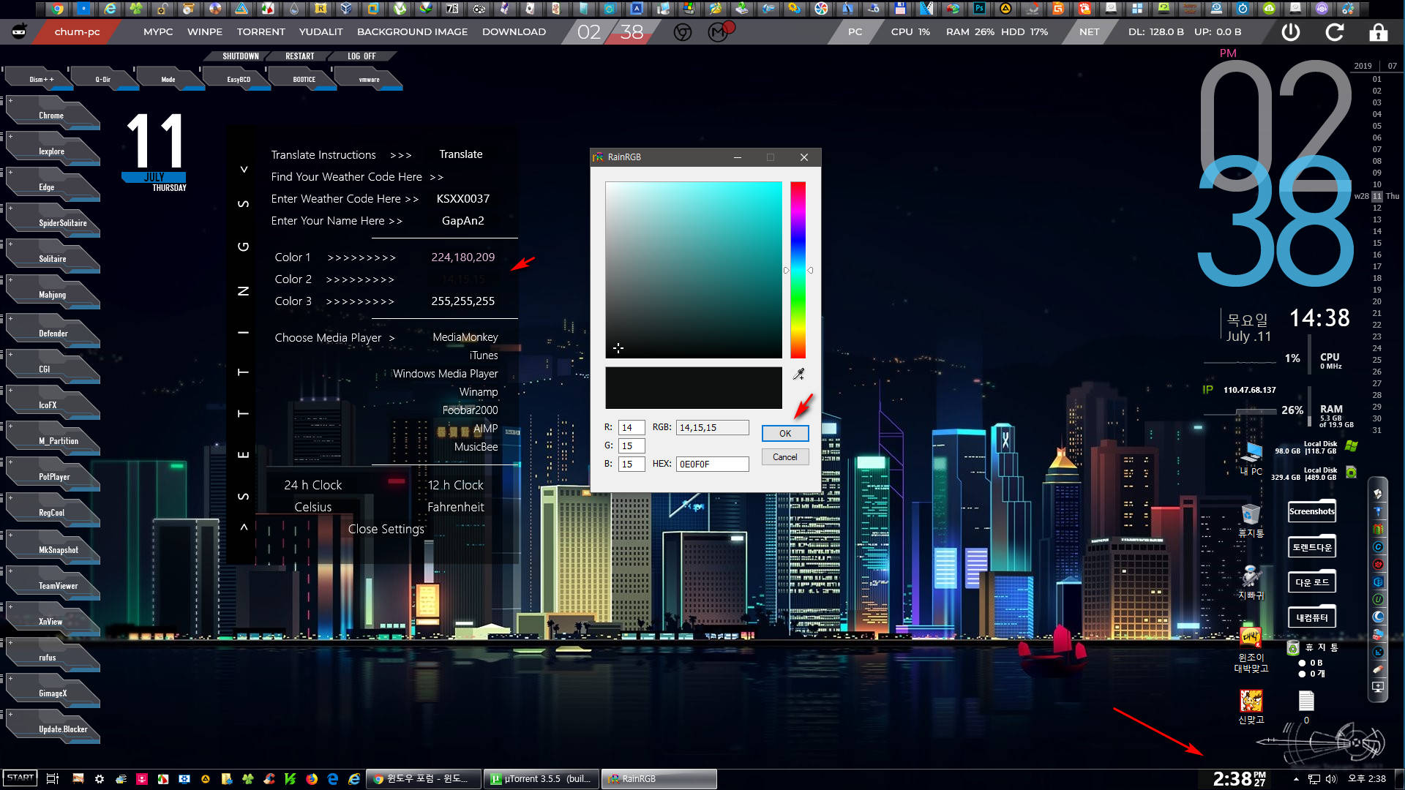This screenshot has width=1405, height=790.
Task: Open 7-Zip icon in top launcher bar
Action: 452,9
